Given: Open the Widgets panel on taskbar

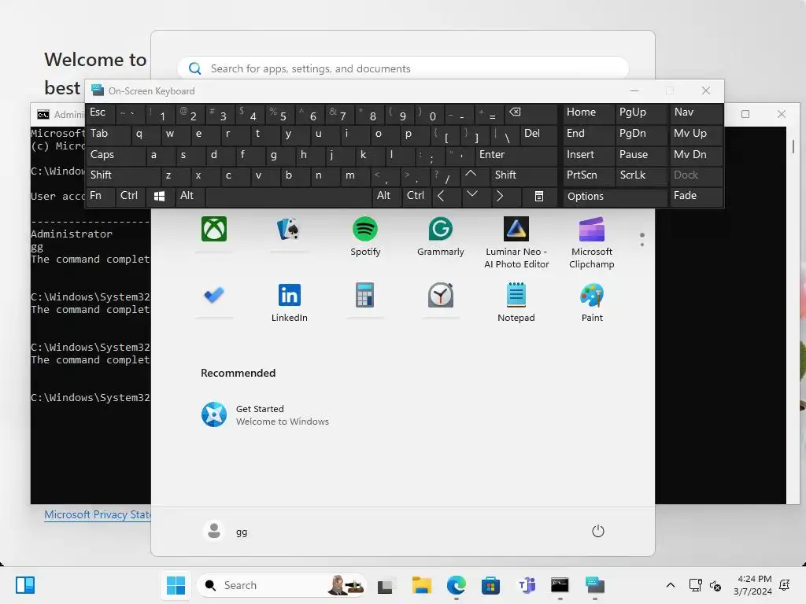Looking at the screenshot, I should (x=24, y=585).
